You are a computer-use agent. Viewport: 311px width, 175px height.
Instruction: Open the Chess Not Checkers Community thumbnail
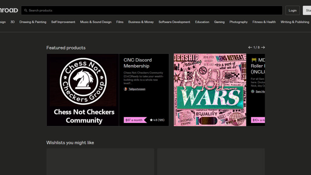point(83,90)
